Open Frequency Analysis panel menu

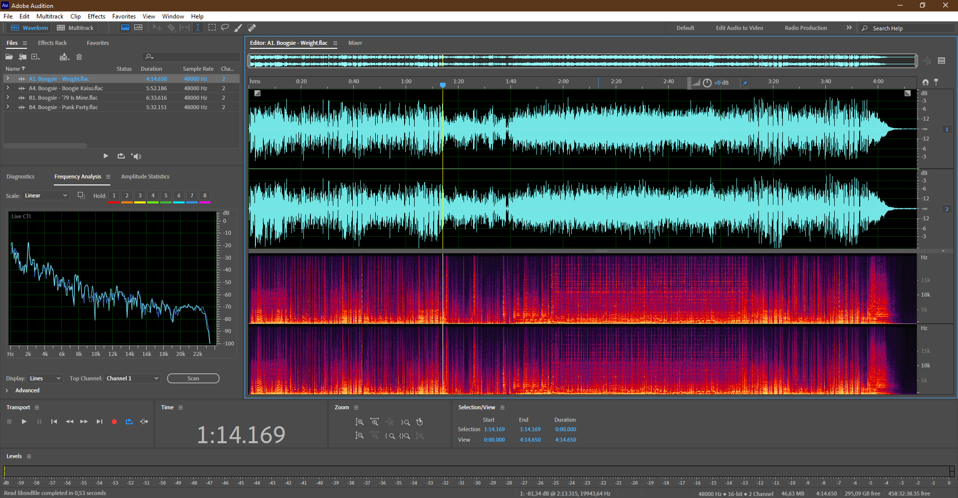[x=108, y=177]
